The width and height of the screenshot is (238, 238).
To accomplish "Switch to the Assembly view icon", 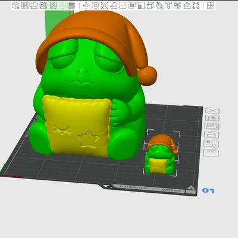I will click(211, 5).
